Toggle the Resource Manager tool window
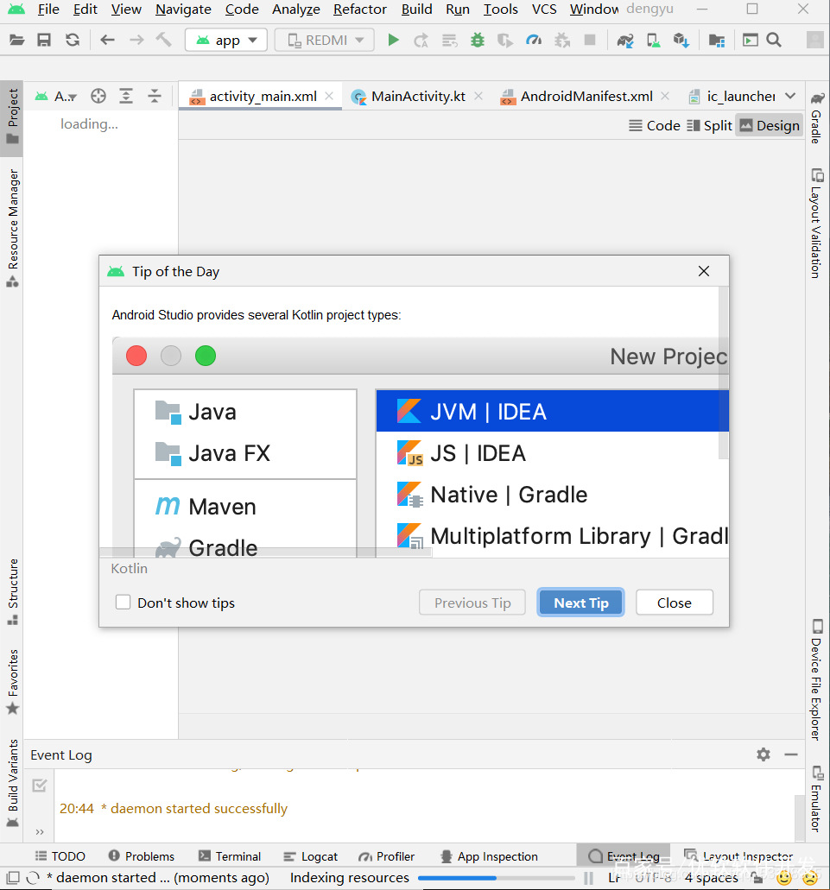The image size is (830, 890). [12, 227]
